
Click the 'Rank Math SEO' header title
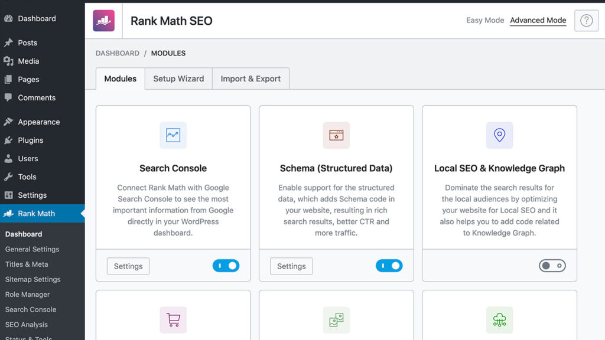coord(171,21)
